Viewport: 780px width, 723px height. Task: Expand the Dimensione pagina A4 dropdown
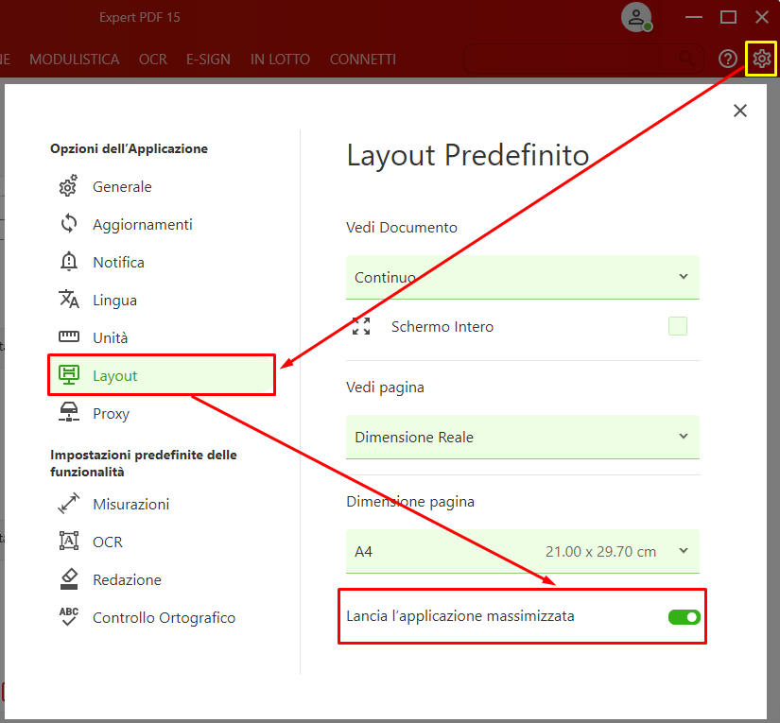pos(522,551)
